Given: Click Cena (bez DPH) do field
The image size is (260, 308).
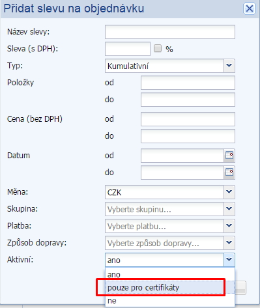Looking at the screenshot, I should coord(188,136).
